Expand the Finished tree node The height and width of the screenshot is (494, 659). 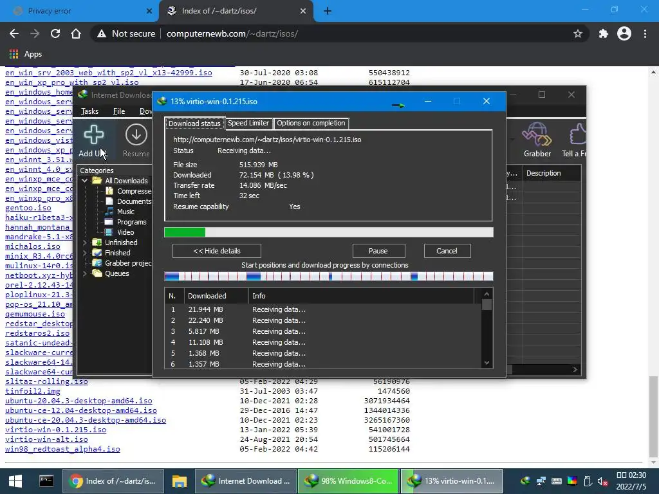tap(84, 252)
